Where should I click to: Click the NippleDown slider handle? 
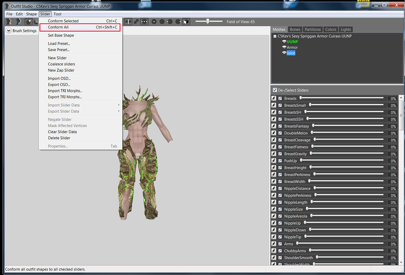(310, 229)
